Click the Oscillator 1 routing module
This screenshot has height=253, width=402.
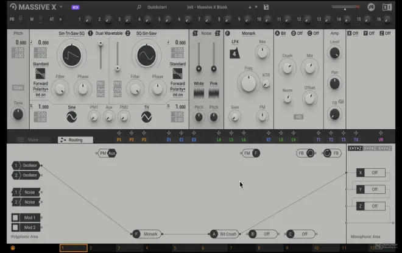coord(26,165)
